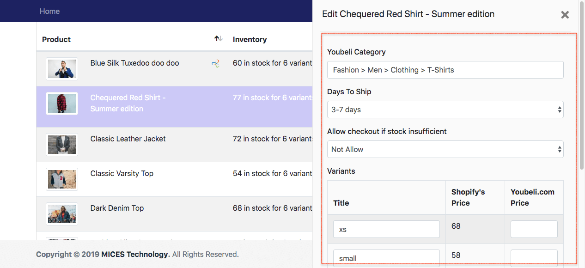Edit the small variant title field
The height and width of the screenshot is (268, 585).
(386, 258)
